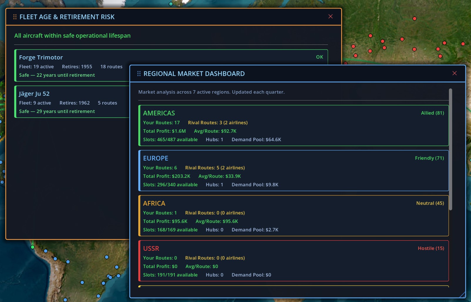
Task: Expand the AMERICAS region card
Action: 293,126
